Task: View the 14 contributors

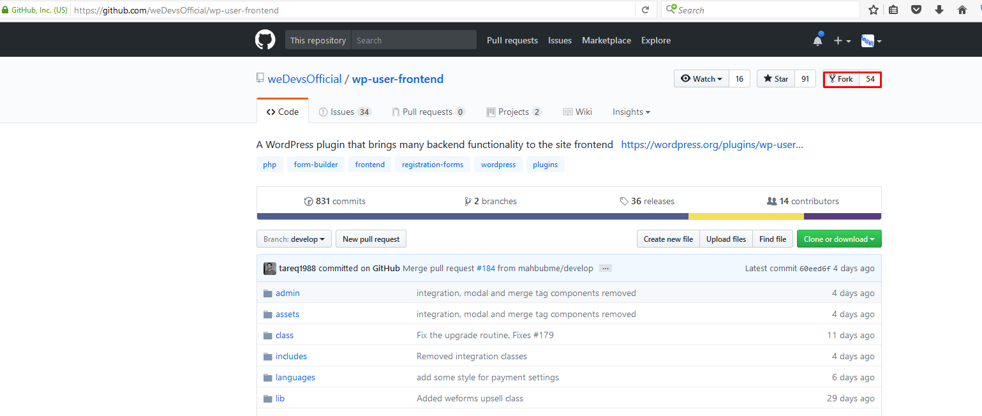Action: 803,201
